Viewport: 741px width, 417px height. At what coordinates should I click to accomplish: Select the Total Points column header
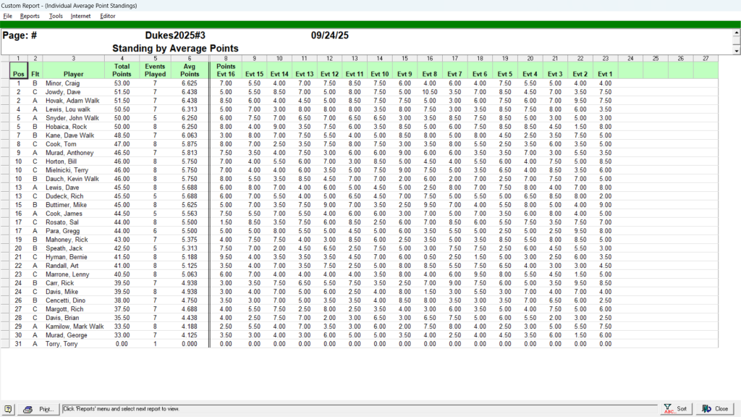click(122, 69)
